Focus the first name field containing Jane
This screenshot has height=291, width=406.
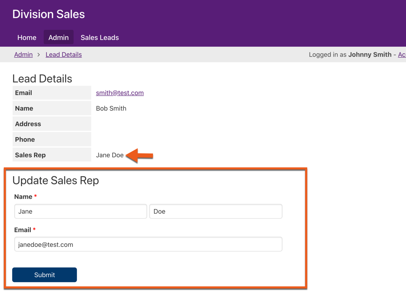click(x=80, y=211)
